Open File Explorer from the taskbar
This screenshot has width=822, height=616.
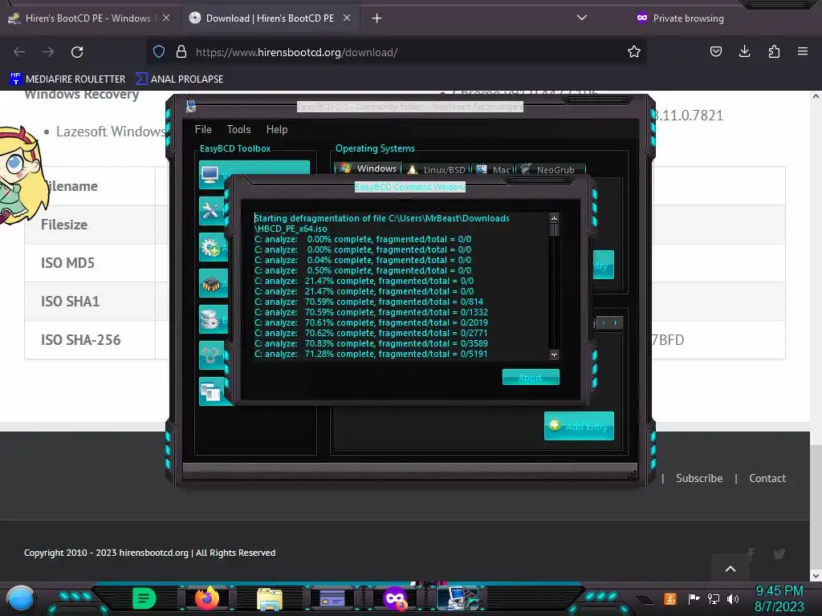270,598
